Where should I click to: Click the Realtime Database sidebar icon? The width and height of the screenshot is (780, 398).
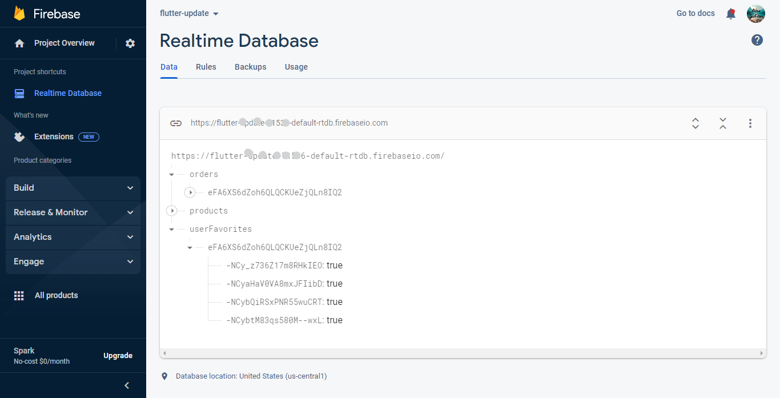(19, 93)
